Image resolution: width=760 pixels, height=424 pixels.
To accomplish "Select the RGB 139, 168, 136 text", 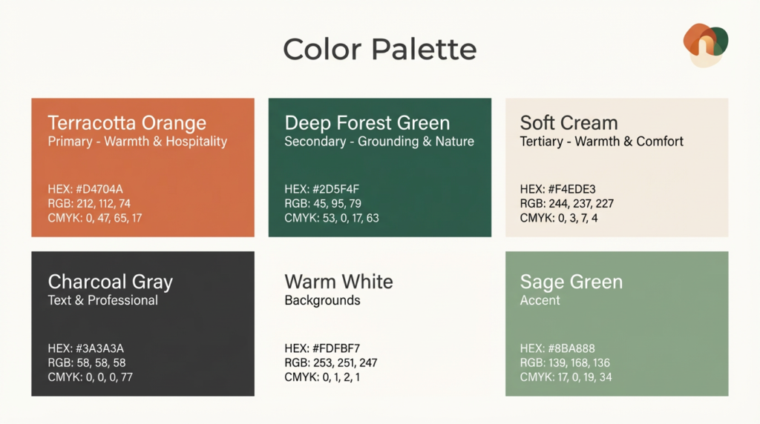I will tap(566, 362).
